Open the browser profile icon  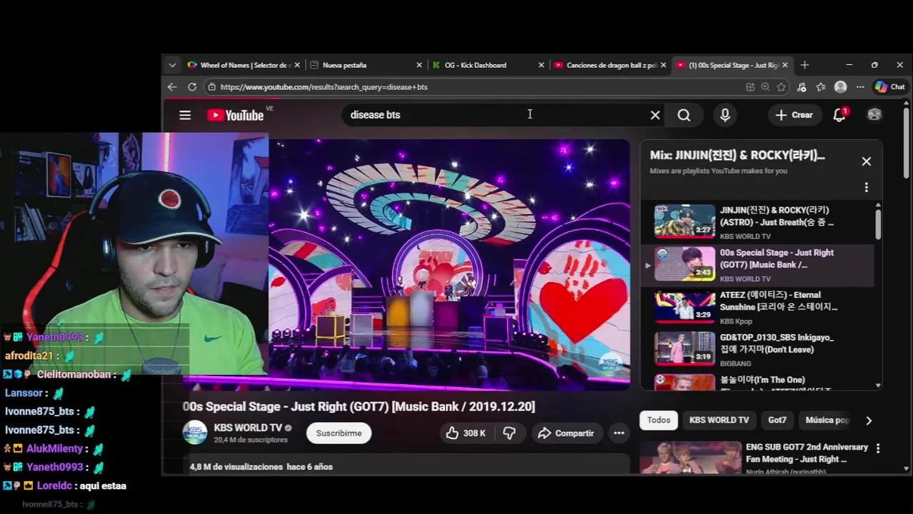(841, 87)
